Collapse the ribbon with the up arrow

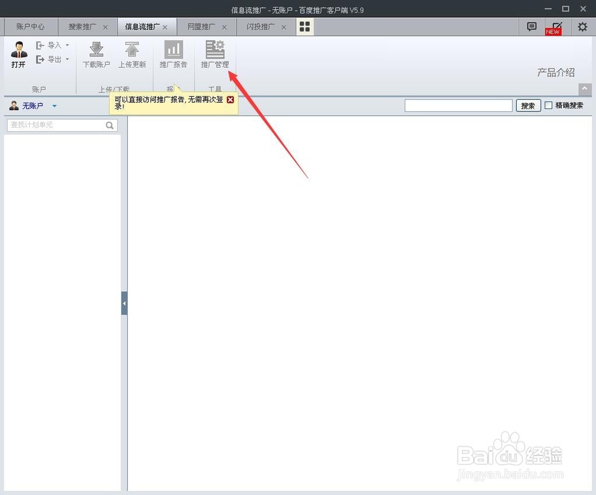585,89
